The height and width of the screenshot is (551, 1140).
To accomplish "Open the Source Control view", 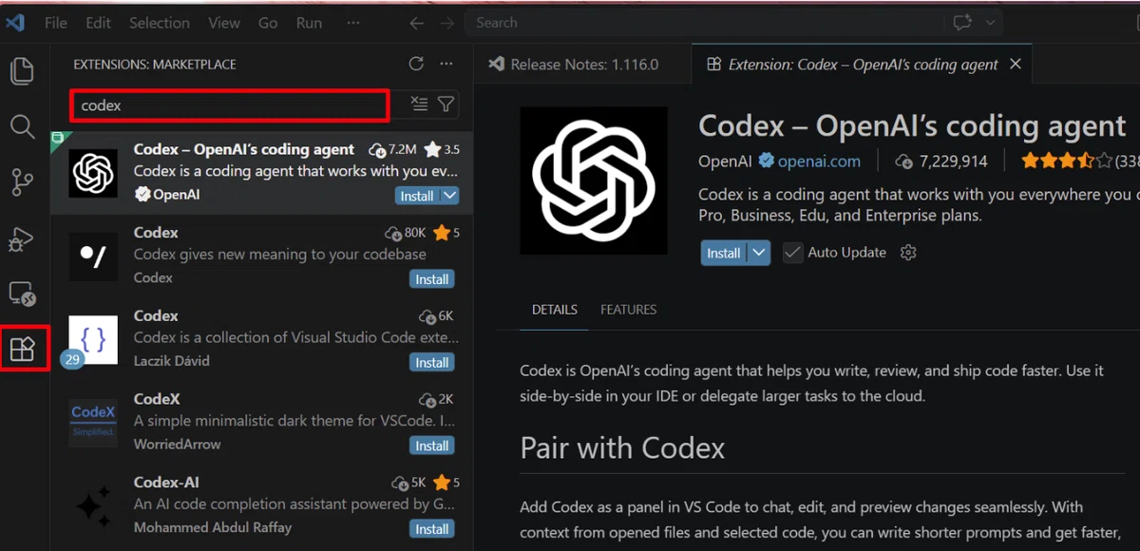I will pos(22,182).
